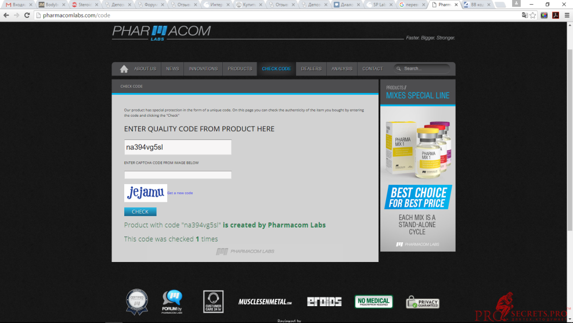The image size is (573, 323).
Task: Click the certified quality seal badge
Action: point(137,302)
